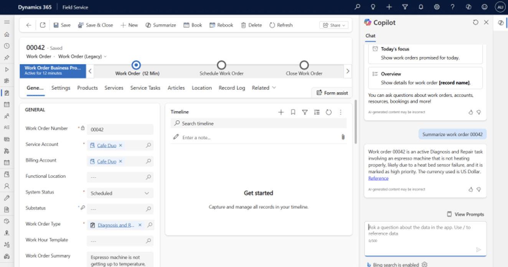Open the settings gear in top bar
This screenshot has height=267, width=508.
tap(437, 7)
